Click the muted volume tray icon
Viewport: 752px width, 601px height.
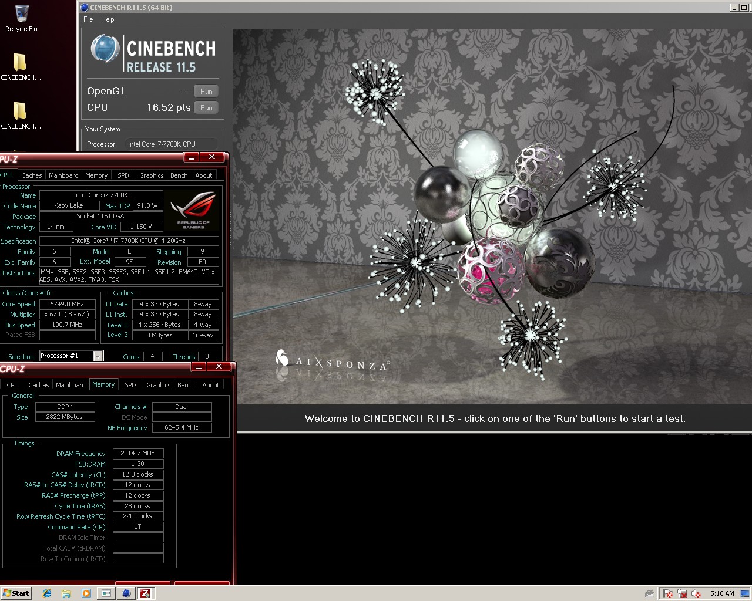pos(696,593)
